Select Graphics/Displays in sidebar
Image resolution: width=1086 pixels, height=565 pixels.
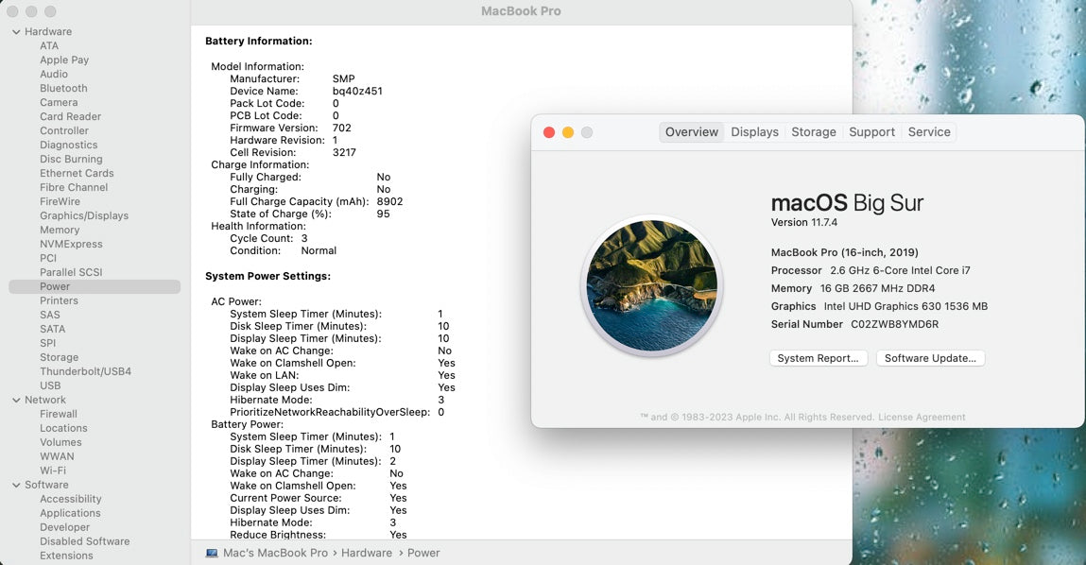pyautogui.click(x=84, y=216)
